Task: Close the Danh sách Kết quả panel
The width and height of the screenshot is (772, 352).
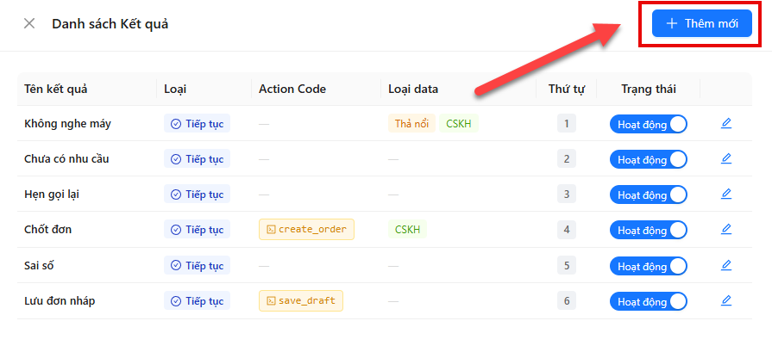Action: [x=29, y=23]
